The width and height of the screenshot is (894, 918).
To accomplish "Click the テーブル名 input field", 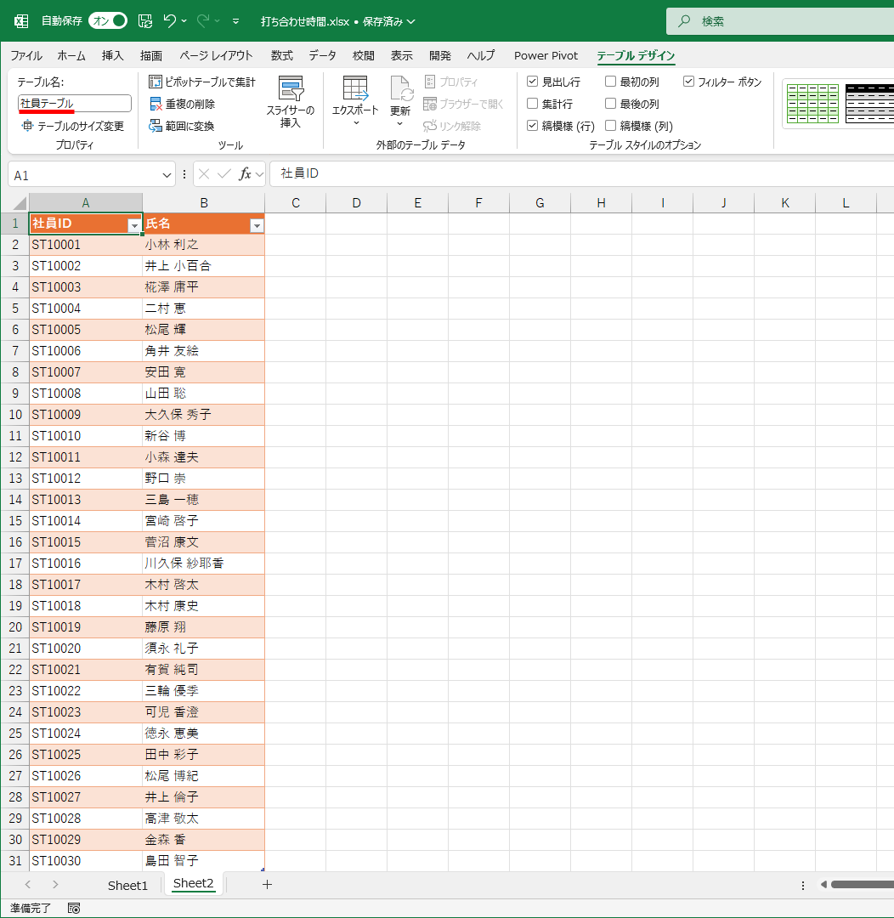I will click(74, 104).
